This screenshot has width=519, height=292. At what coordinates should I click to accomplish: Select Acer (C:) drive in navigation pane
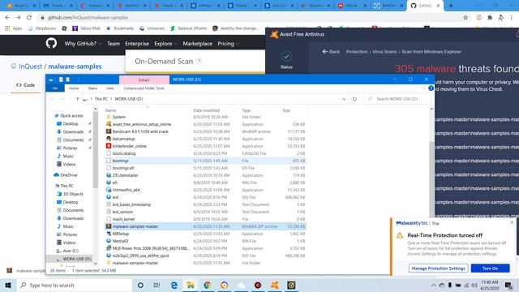71,251
